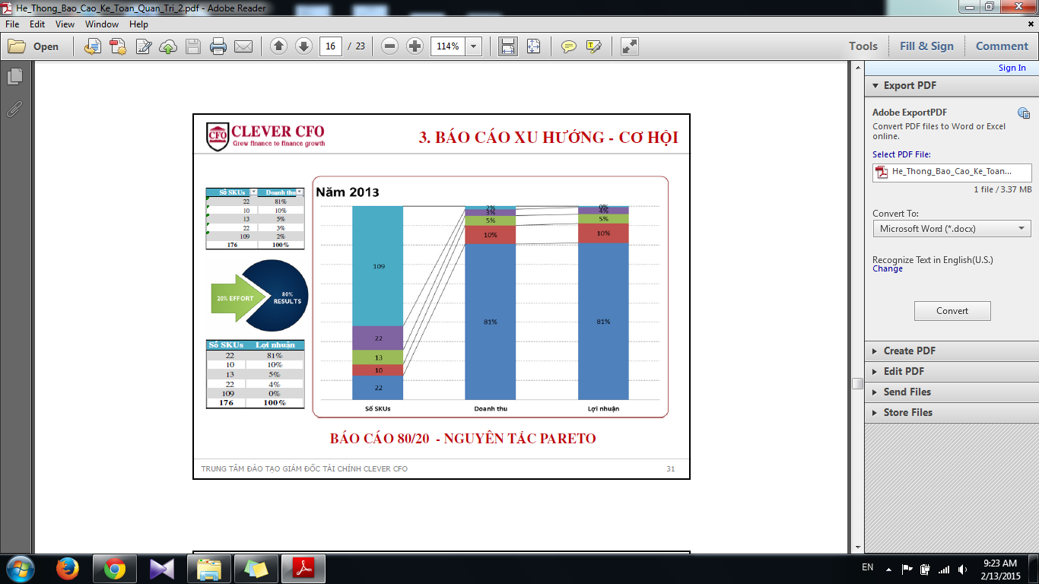
Task: Click the Change language link
Action: 887,268
